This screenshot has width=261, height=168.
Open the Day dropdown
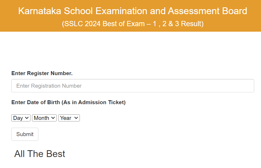coord(21,118)
